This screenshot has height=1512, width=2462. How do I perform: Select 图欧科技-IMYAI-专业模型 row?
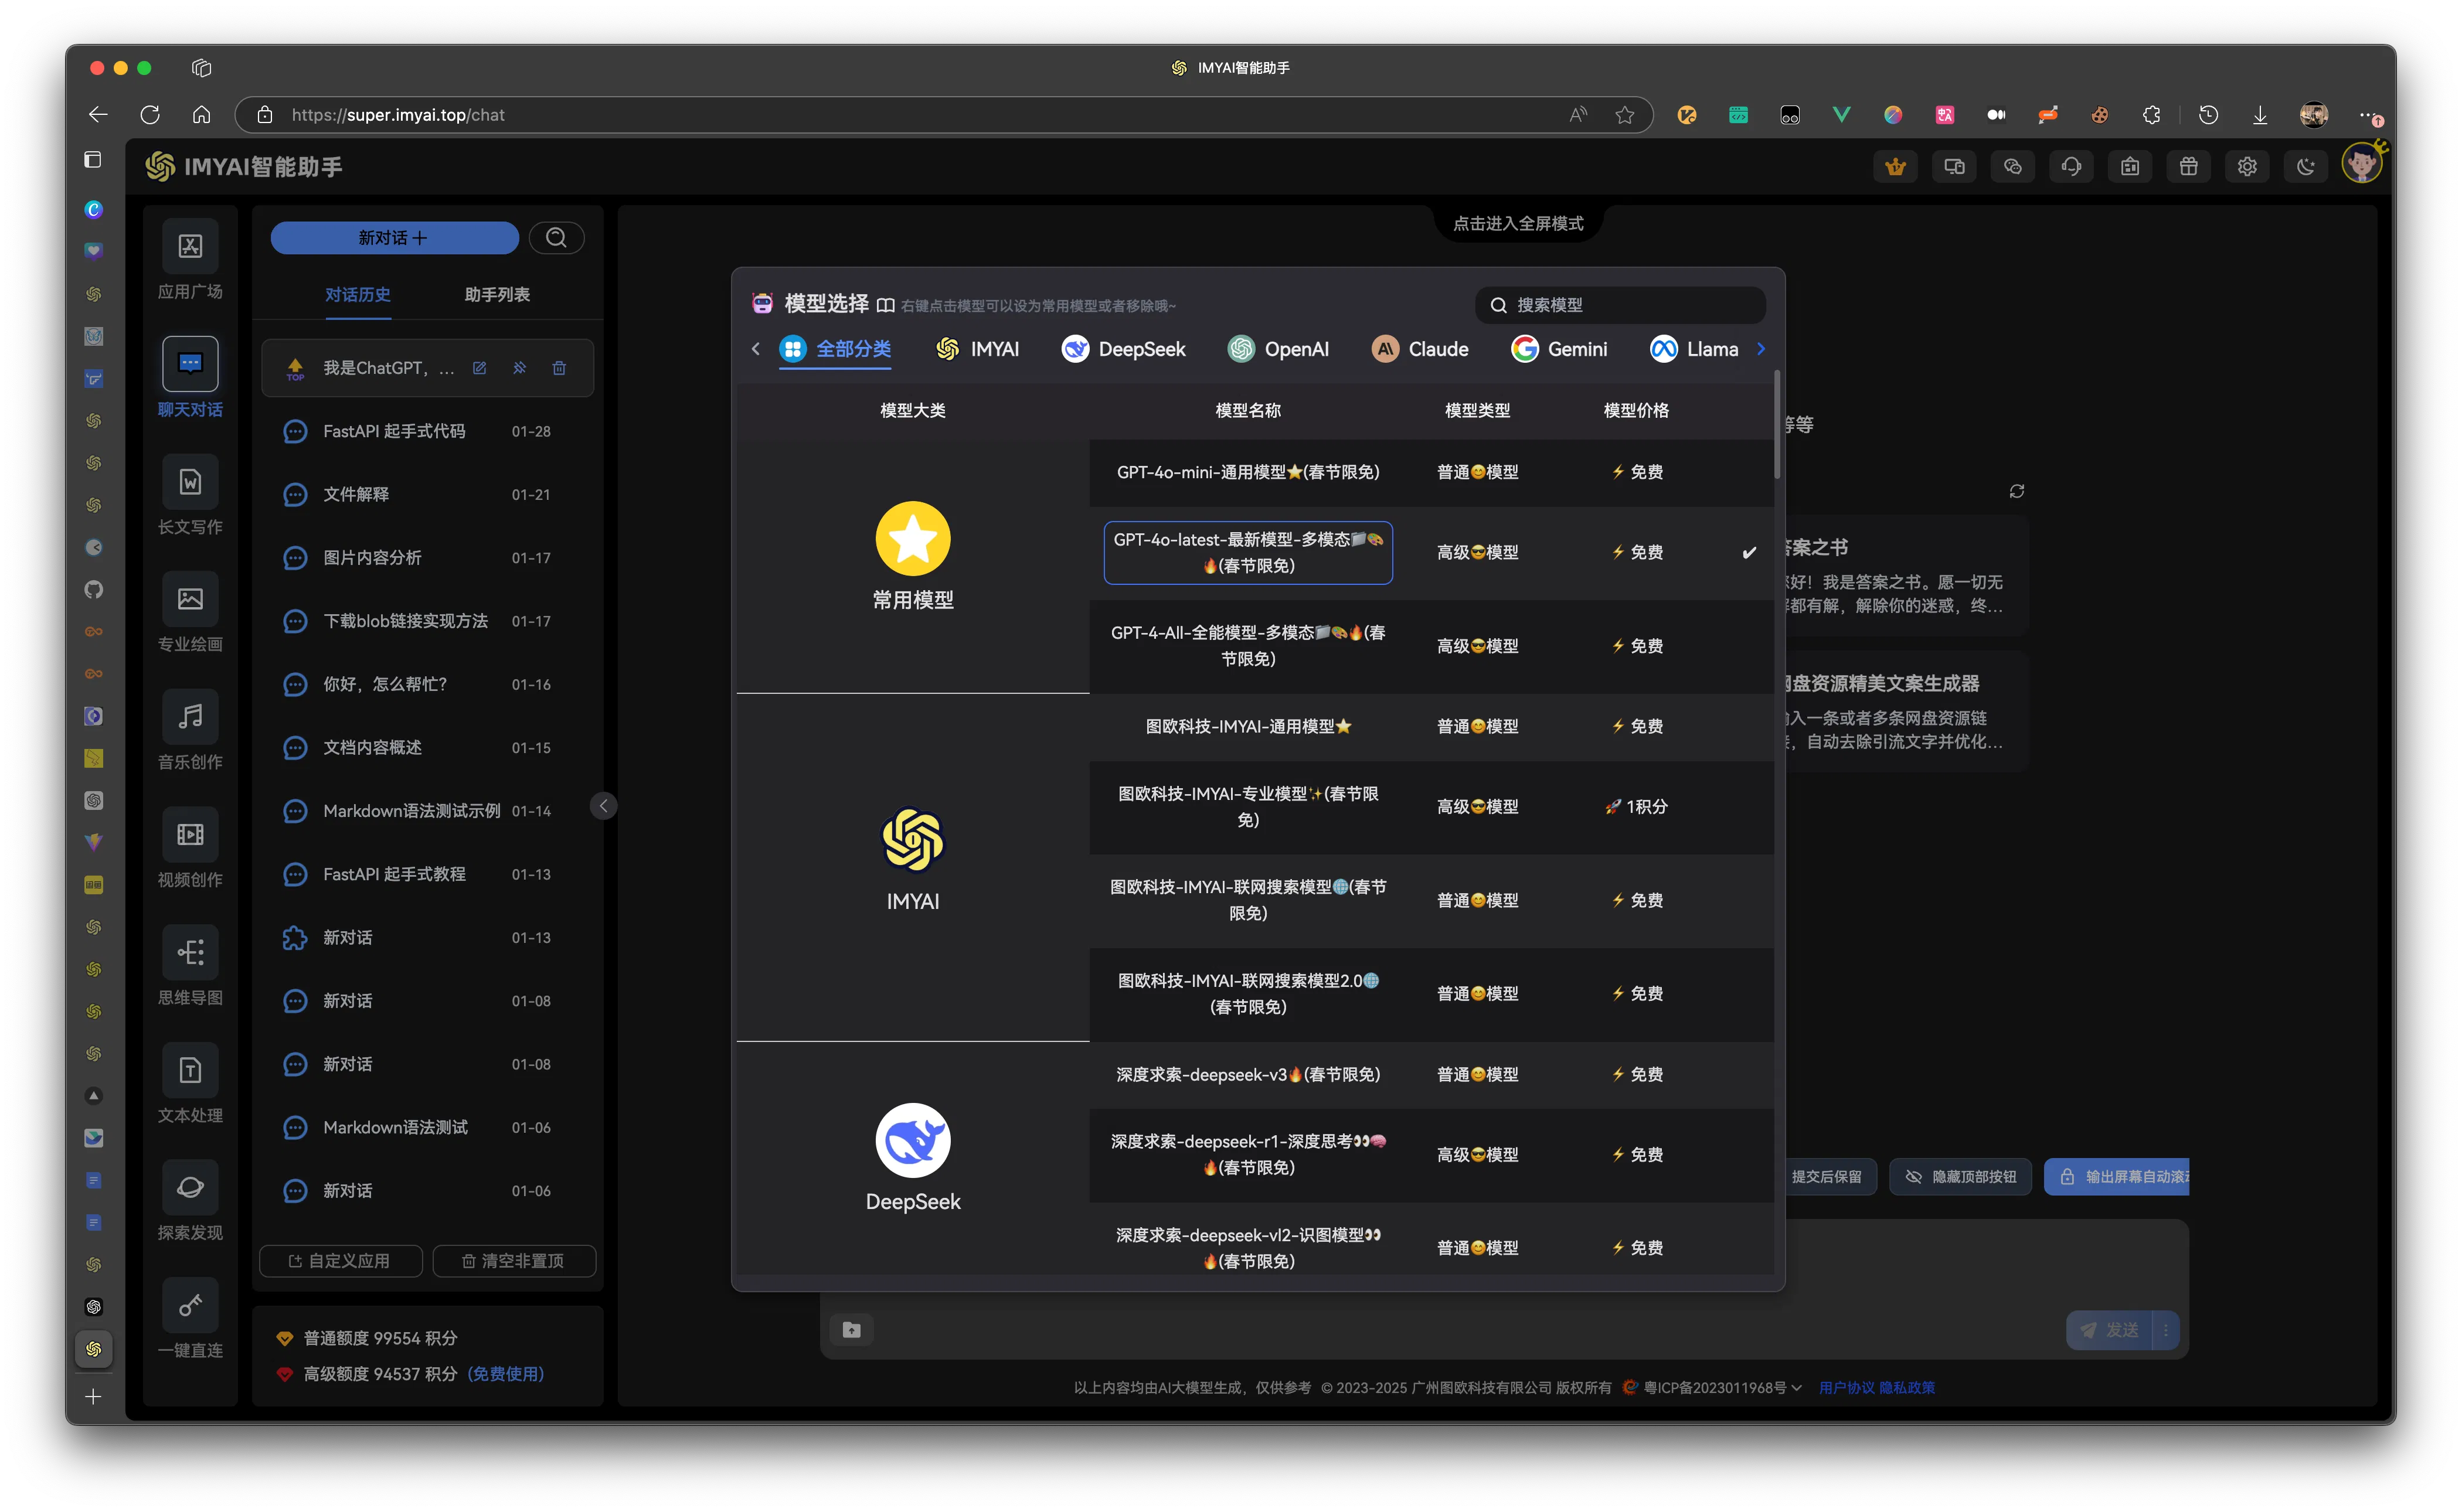pos(1431,807)
